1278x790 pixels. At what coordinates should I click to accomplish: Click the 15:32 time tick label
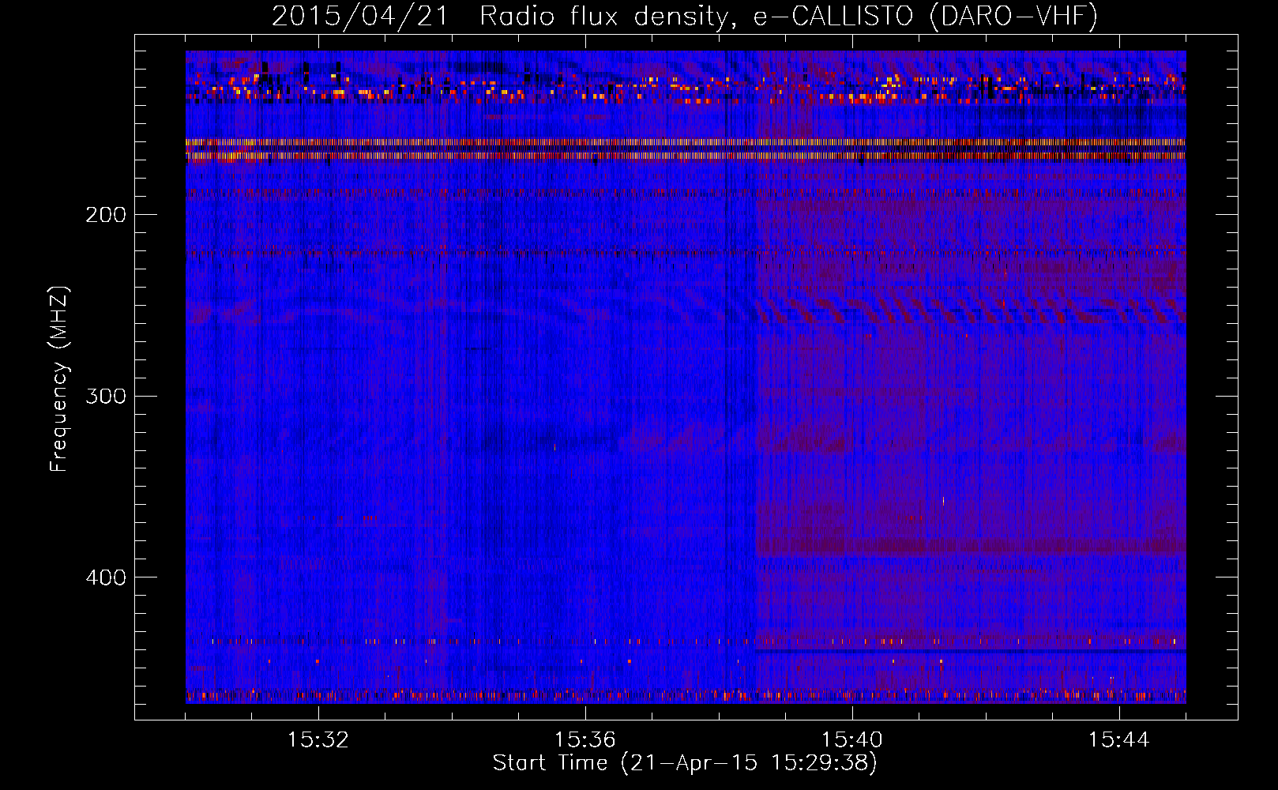(318, 740)
